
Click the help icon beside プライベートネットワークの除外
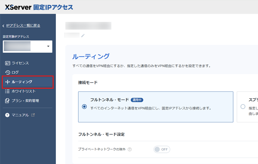click(130, 149)
